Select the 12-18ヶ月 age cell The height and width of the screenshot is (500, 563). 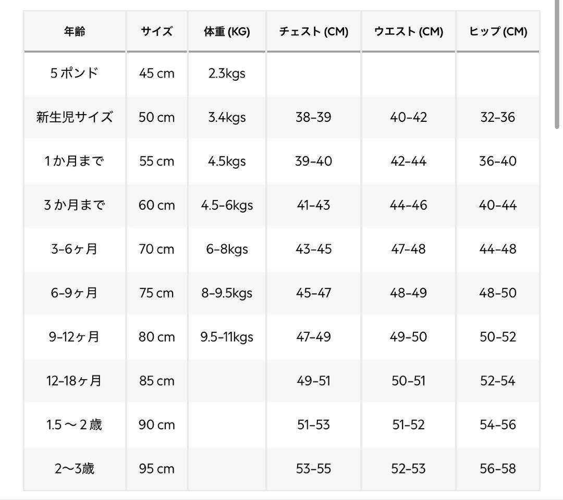75,381
